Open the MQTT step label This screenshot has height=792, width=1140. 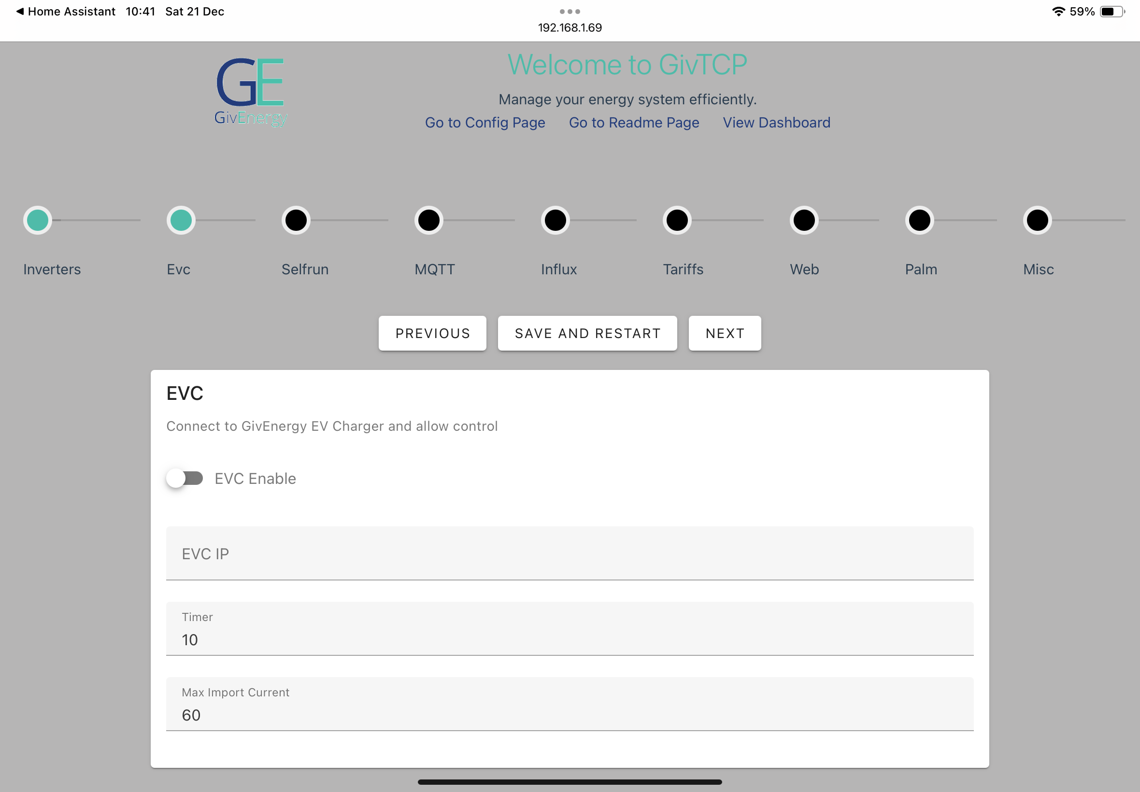click(435, 269)
